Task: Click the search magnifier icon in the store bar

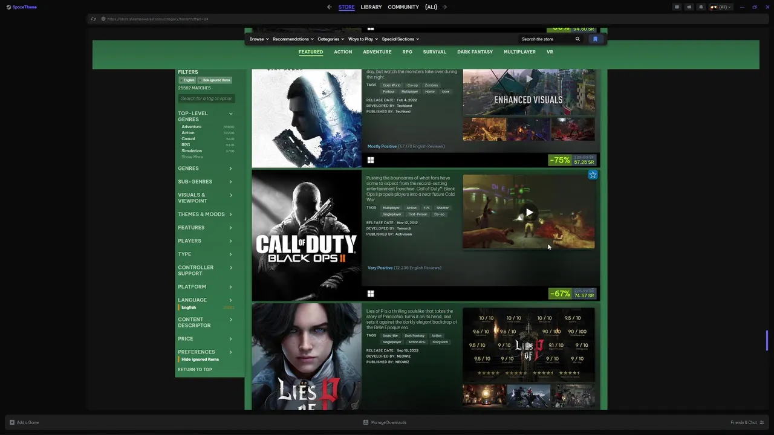Action: [577, 39]
